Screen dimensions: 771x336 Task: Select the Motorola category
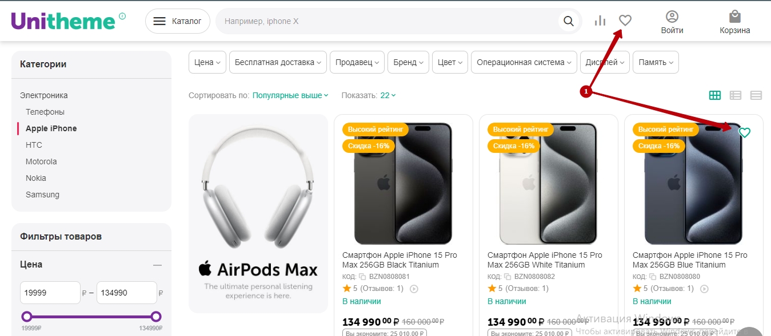pos(41,161)
